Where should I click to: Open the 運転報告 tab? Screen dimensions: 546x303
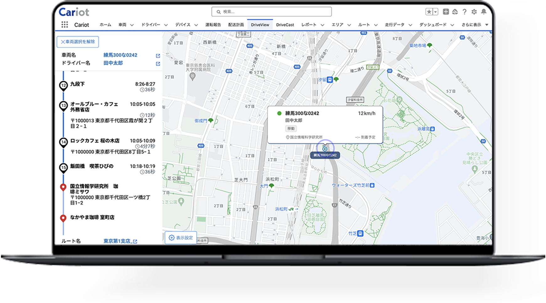pos(213,24)
